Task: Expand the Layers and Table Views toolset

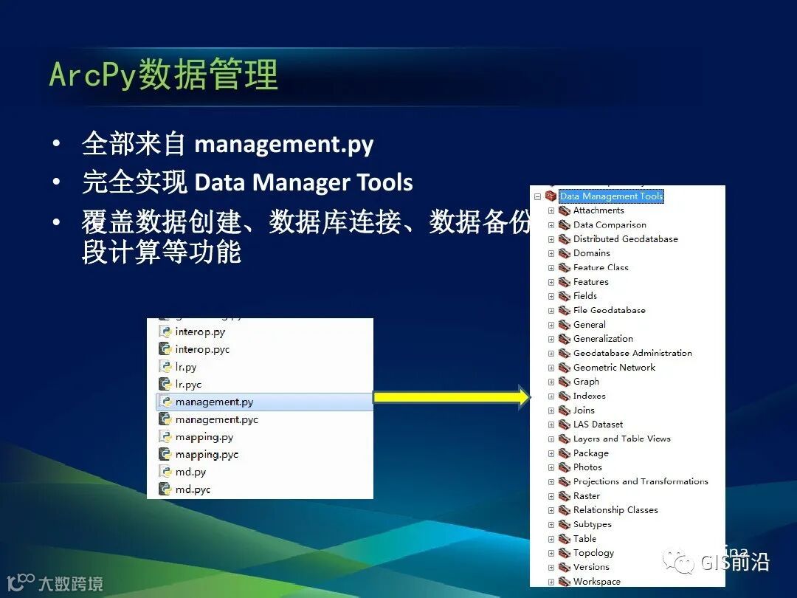Action: tap(551, 439)
